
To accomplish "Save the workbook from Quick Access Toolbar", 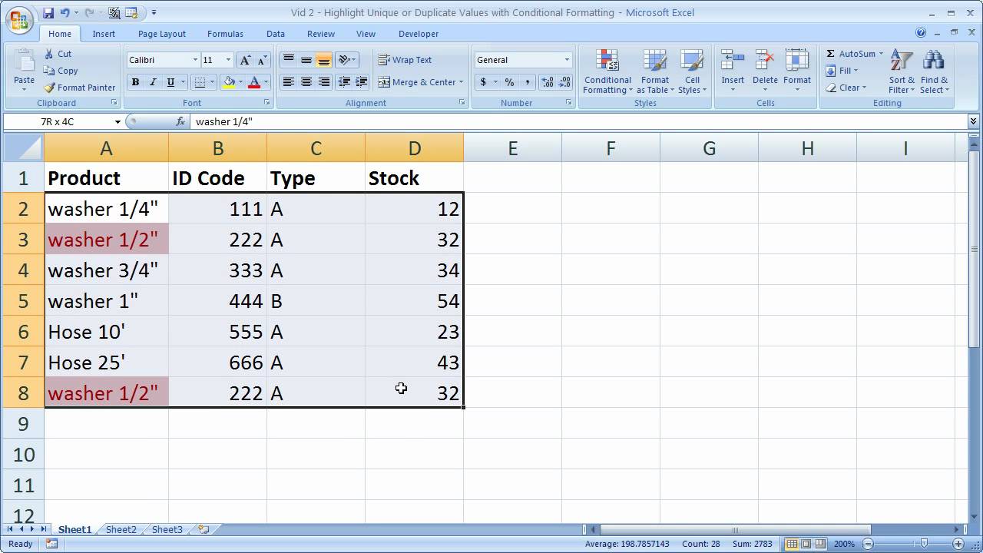I will point(48,12).
